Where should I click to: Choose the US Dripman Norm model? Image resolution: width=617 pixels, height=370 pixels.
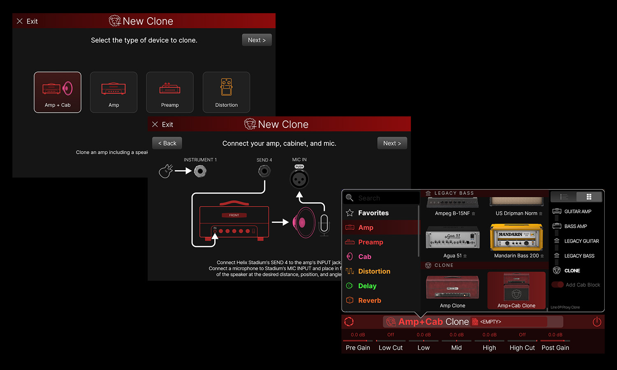click(517, 207)
